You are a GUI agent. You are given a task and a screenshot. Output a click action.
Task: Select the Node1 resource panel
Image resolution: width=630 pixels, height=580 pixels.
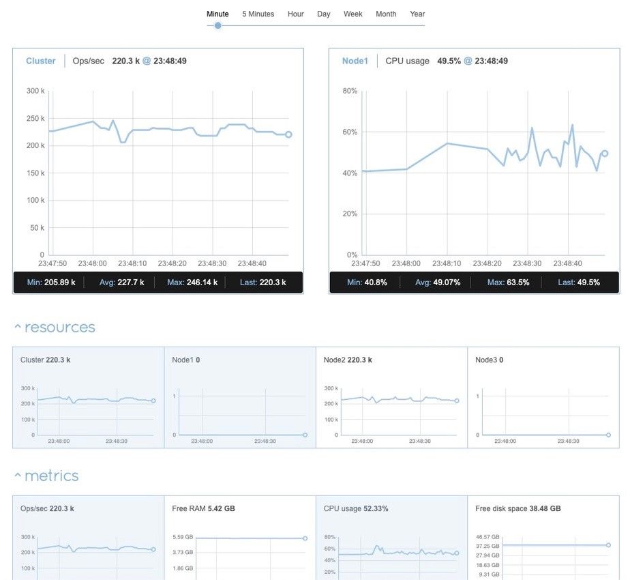click(239, 398)
